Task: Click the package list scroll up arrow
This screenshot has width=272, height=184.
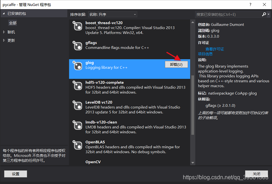Action: tap(193, 22)
